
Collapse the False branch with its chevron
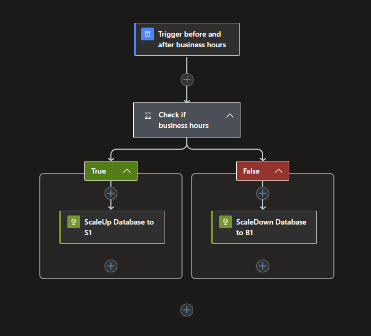pos(279,171)
